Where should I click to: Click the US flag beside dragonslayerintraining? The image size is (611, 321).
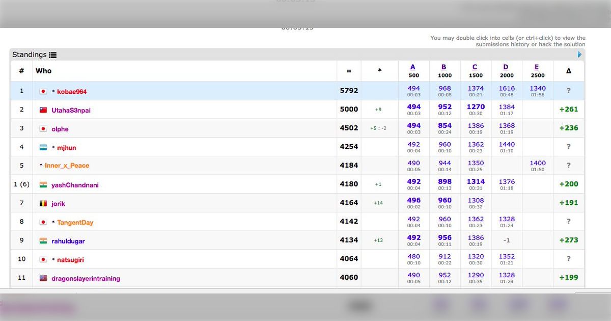tap(43, 279)
